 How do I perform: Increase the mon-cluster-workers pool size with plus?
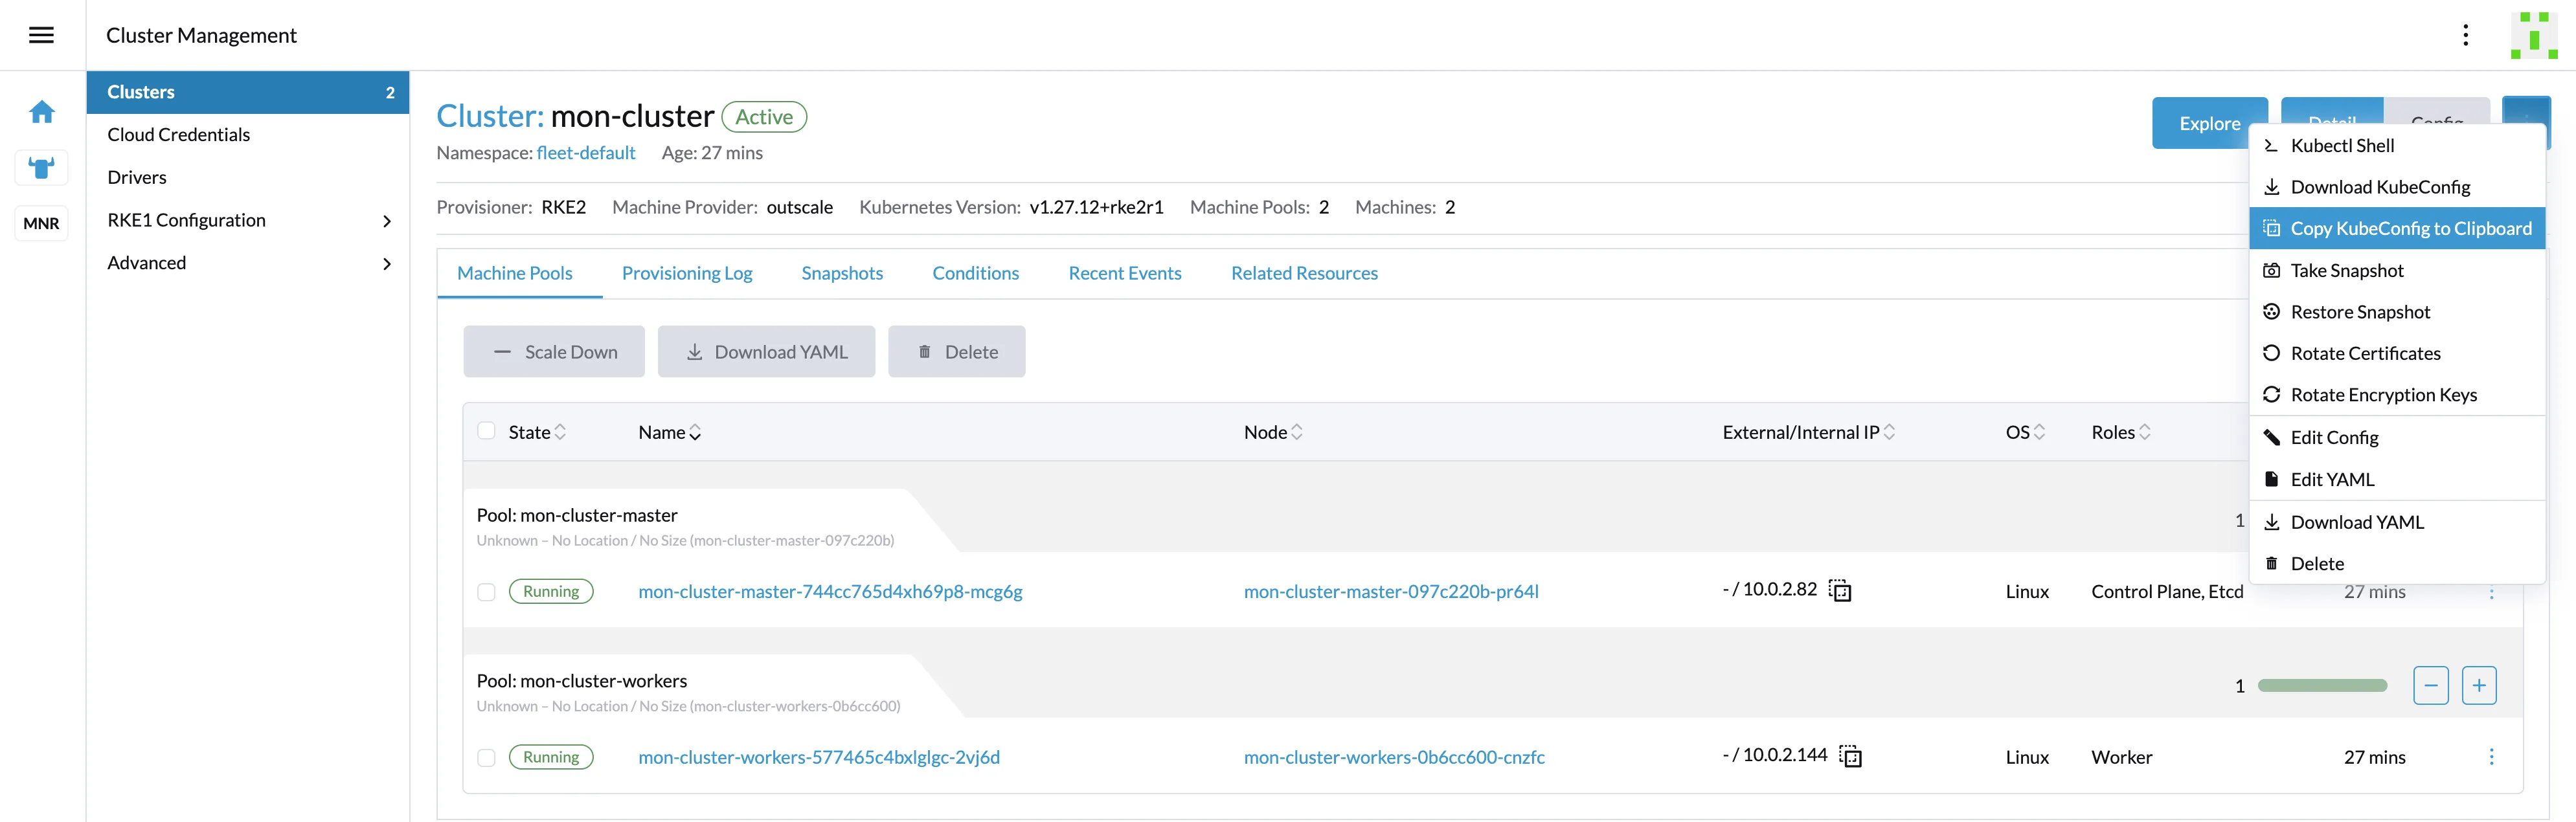(2478, 686)
